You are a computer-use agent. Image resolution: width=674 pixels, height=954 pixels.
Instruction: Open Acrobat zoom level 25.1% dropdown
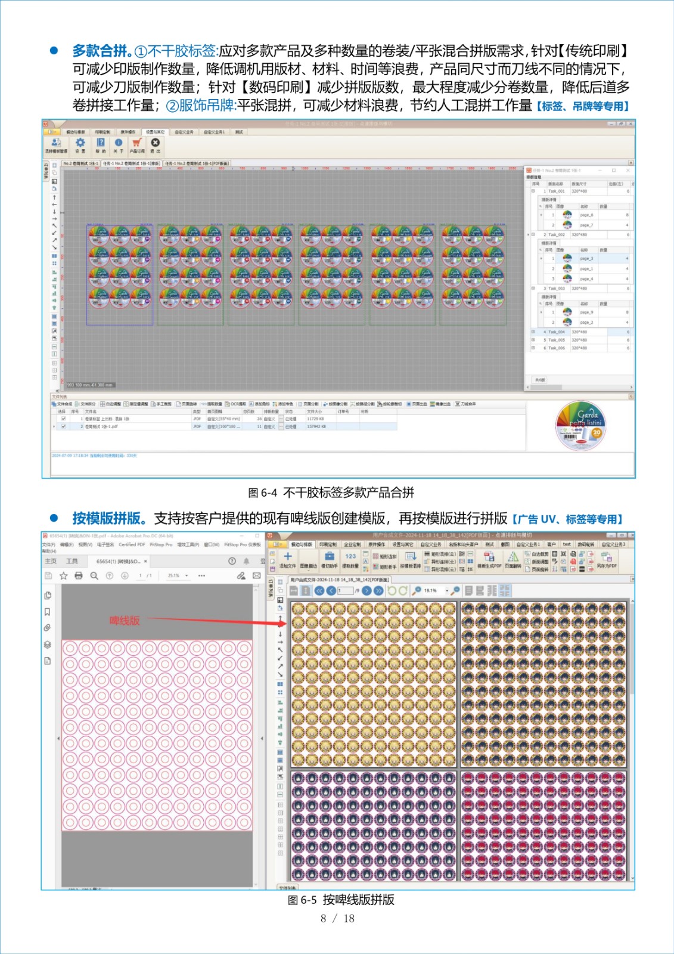187,575
